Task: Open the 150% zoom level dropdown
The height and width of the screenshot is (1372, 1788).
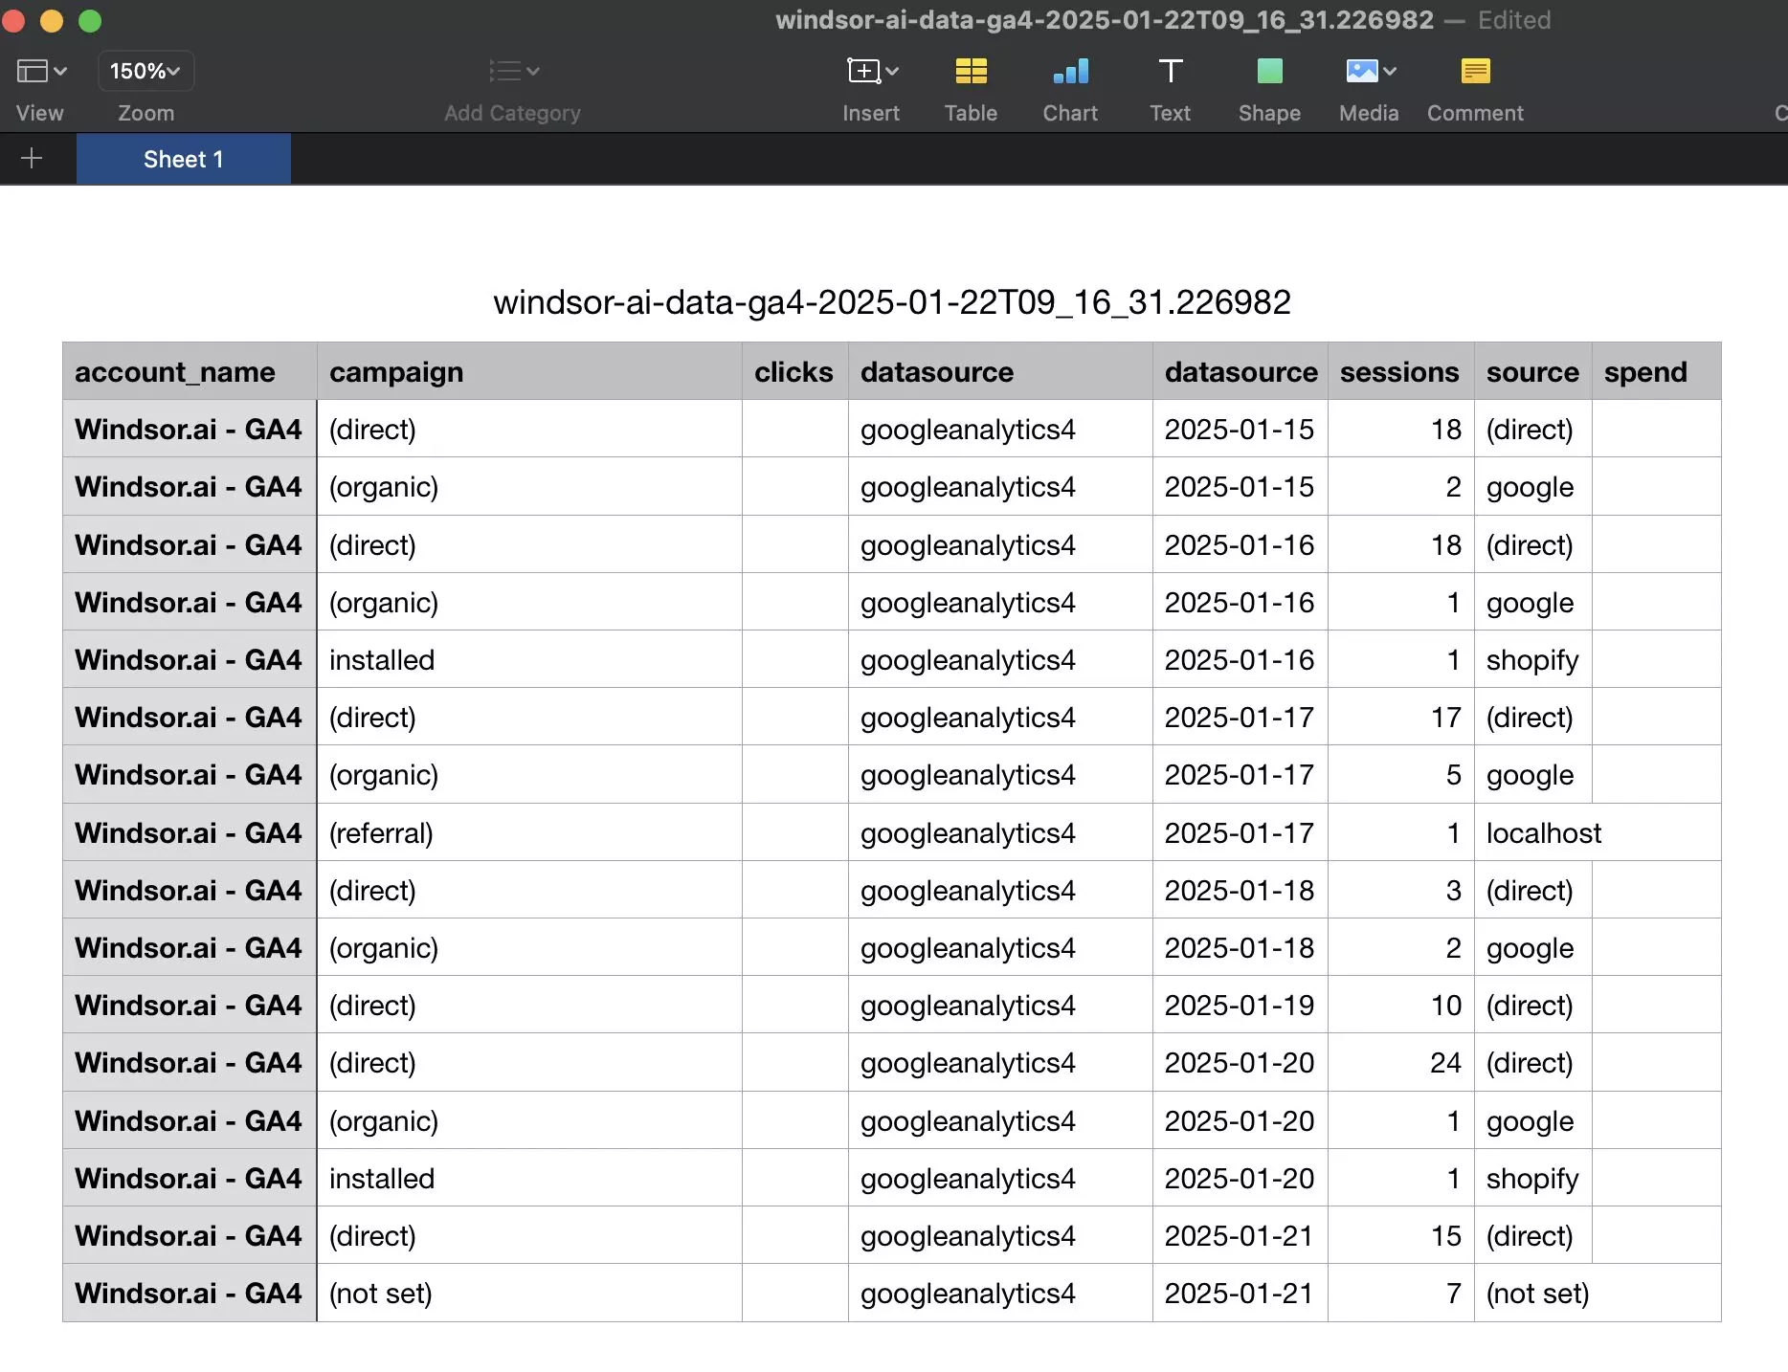Action: click(145, 71)
